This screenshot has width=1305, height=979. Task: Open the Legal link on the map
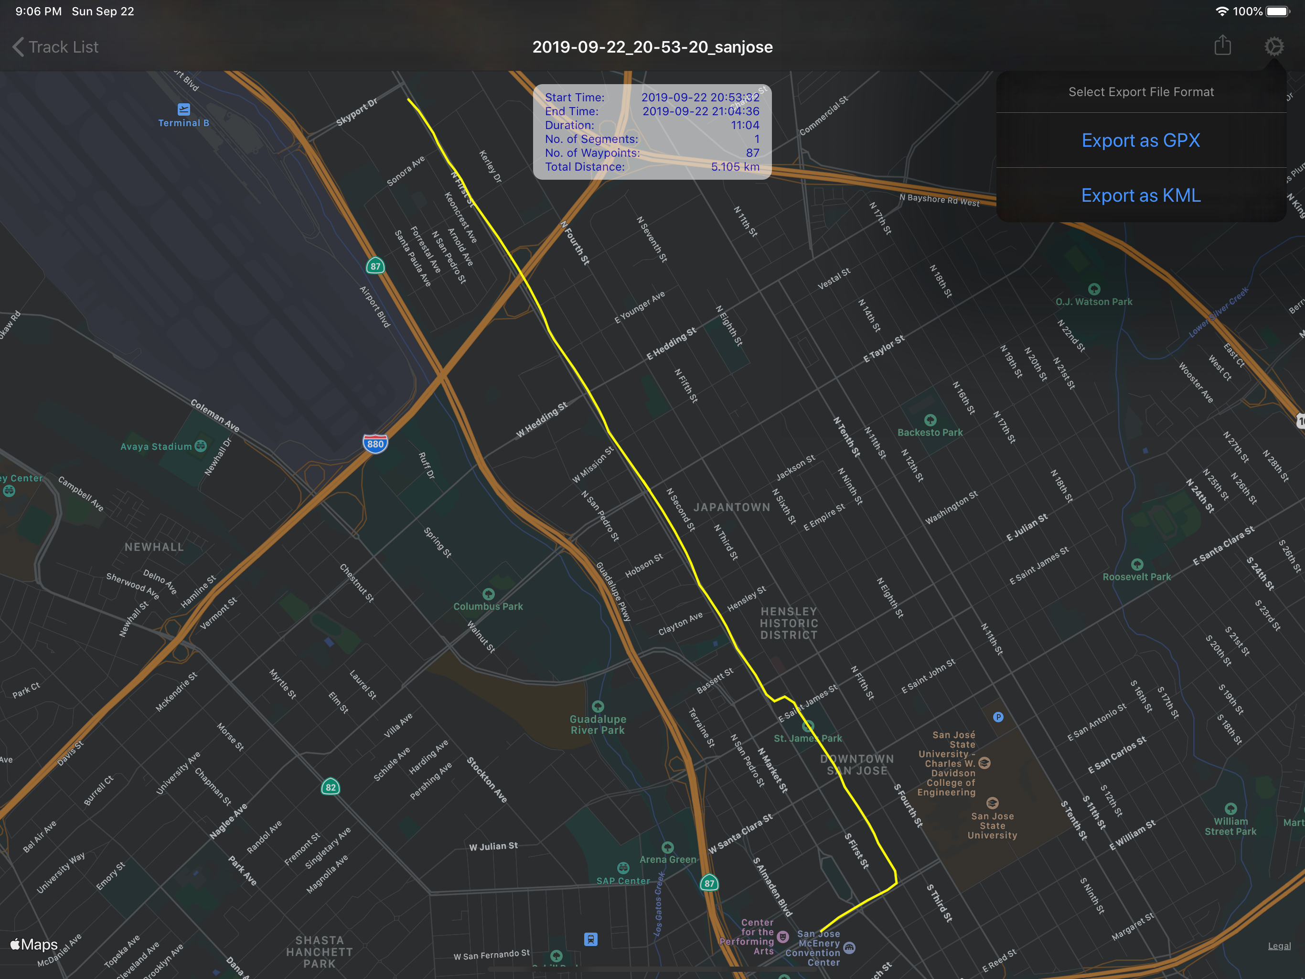click(x=1279, y=946)
